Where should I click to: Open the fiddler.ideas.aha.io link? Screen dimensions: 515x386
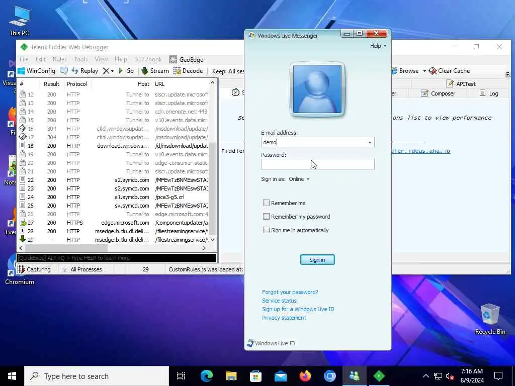point(421,151)
